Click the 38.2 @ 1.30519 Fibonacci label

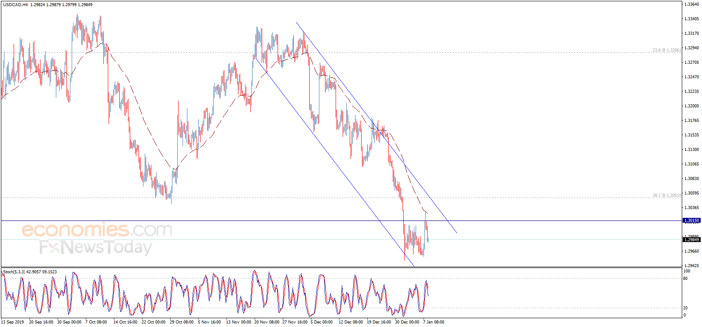[667, 195]
